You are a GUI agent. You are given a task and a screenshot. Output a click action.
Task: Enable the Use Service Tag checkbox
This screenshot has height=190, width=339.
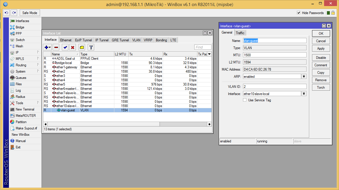click(x=245, y=100)
